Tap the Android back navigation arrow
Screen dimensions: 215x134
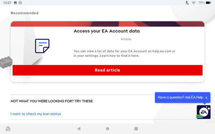coord(79,129)
